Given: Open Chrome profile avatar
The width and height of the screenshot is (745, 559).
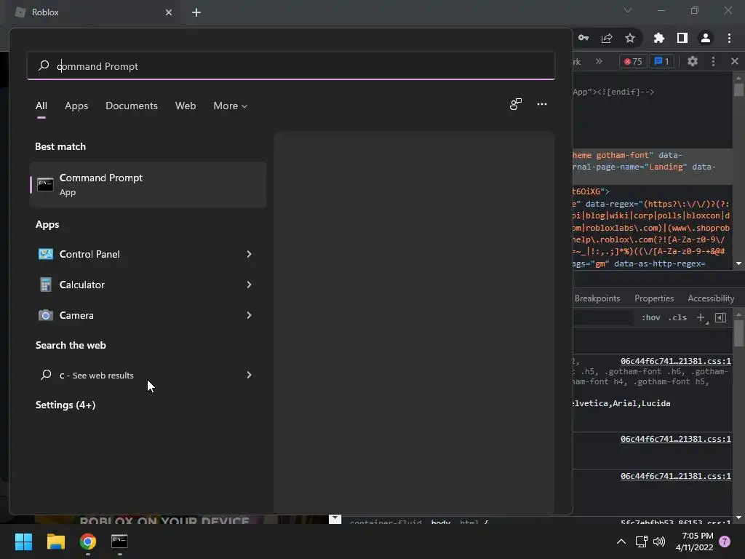Looking at the screenshot, I should point(705,38).
